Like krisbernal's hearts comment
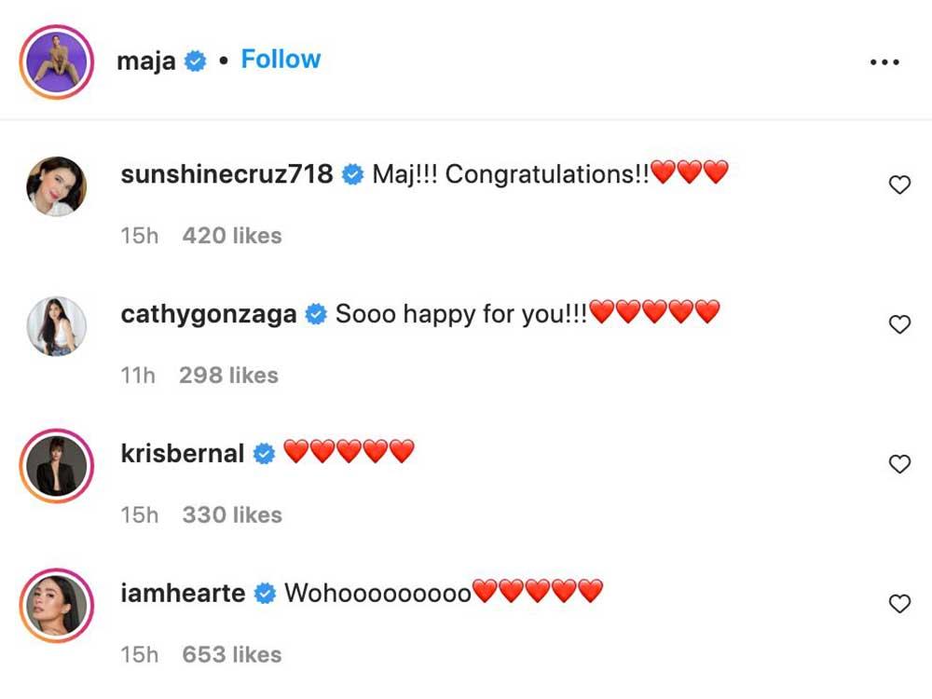 [899, 464]
